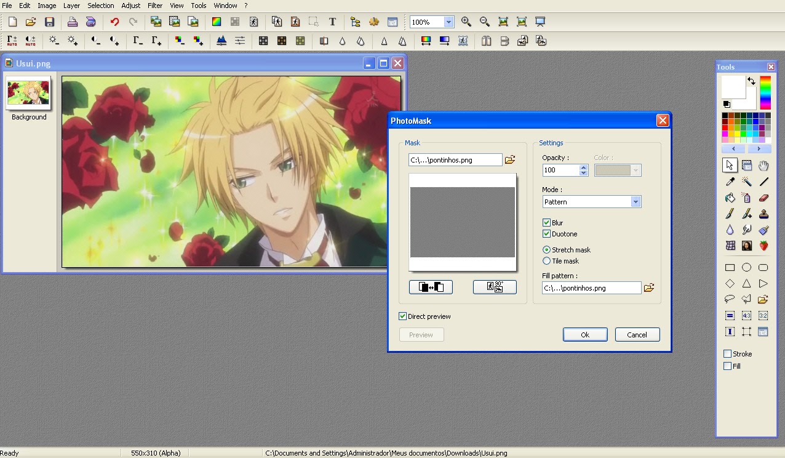Image resolution: width=785 pixels, height=458 pixels.
Task: Click the Fill pattern path field
Action: point(591,288)
